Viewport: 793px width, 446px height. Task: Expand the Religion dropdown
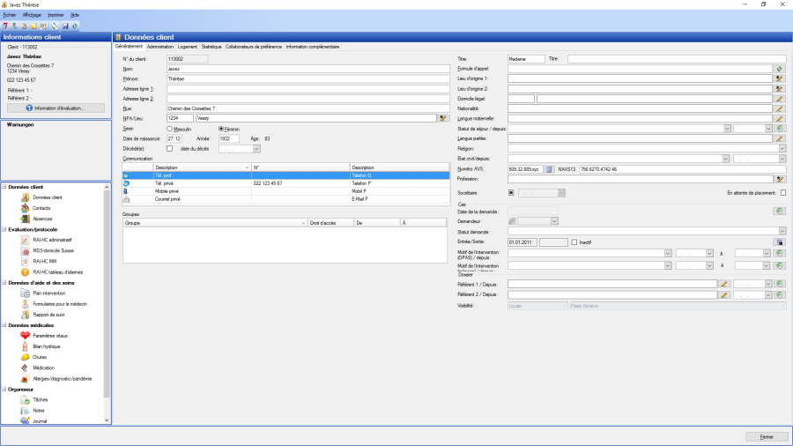(782, 149)
